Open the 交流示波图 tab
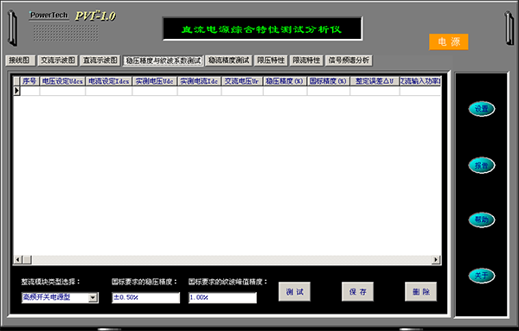519x331 pixels. tap(58, 60)
